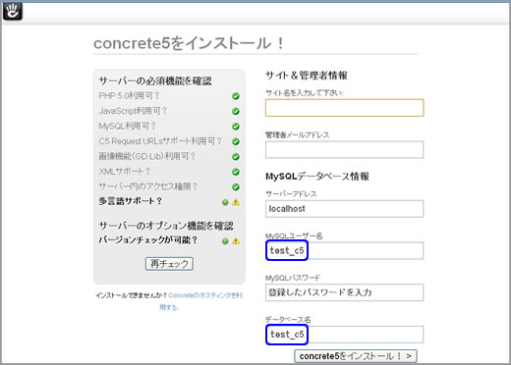511x365 pixels.
Task: Click the green check beside XML support
Action: click(236, 172)
